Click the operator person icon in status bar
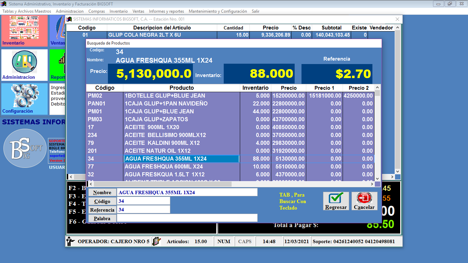The image size is (468, 263). 71,241
